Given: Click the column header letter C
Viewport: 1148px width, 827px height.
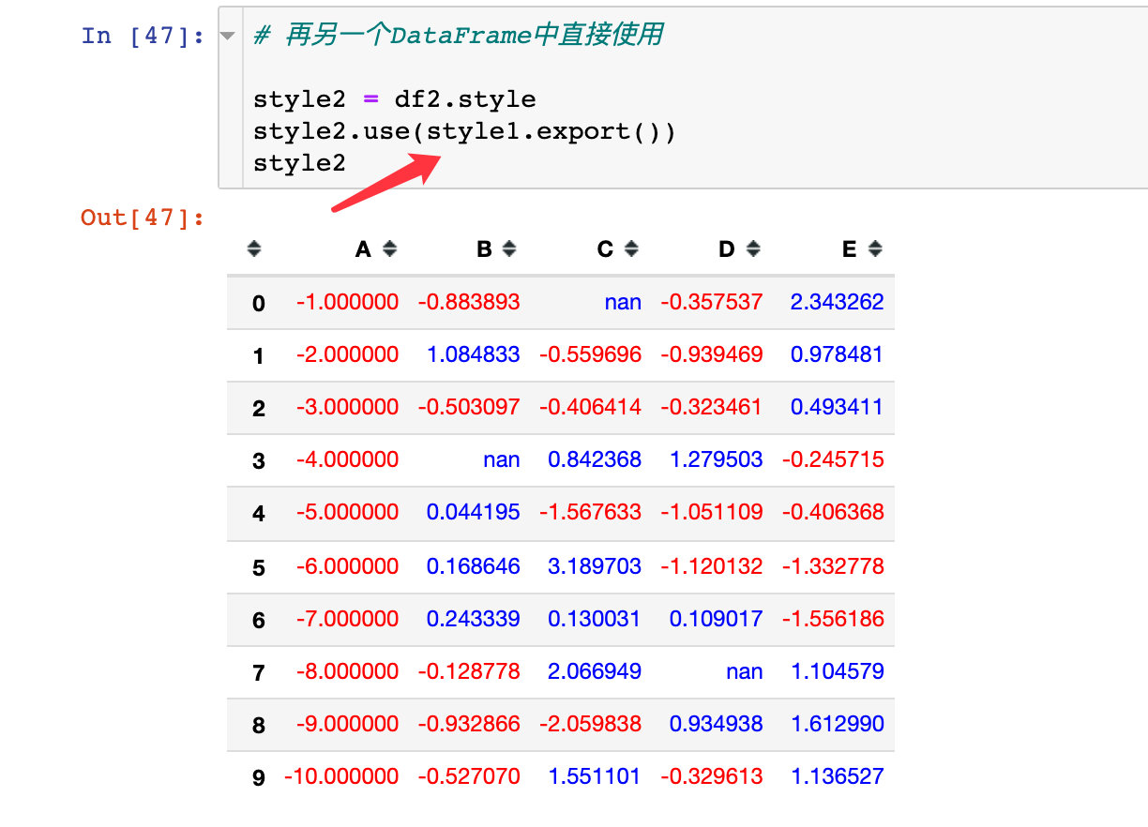Looking at the screenshot, I should 606,249.
